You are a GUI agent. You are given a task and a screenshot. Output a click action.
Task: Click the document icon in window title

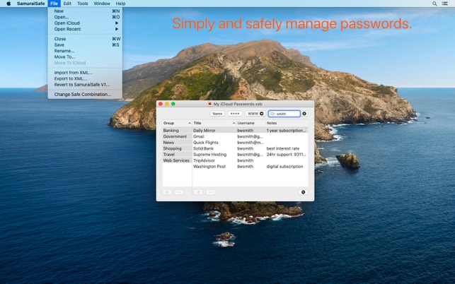pos(209,104)
